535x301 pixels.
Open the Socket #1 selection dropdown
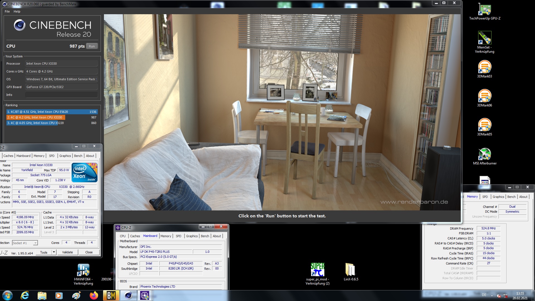pos(25,243)
